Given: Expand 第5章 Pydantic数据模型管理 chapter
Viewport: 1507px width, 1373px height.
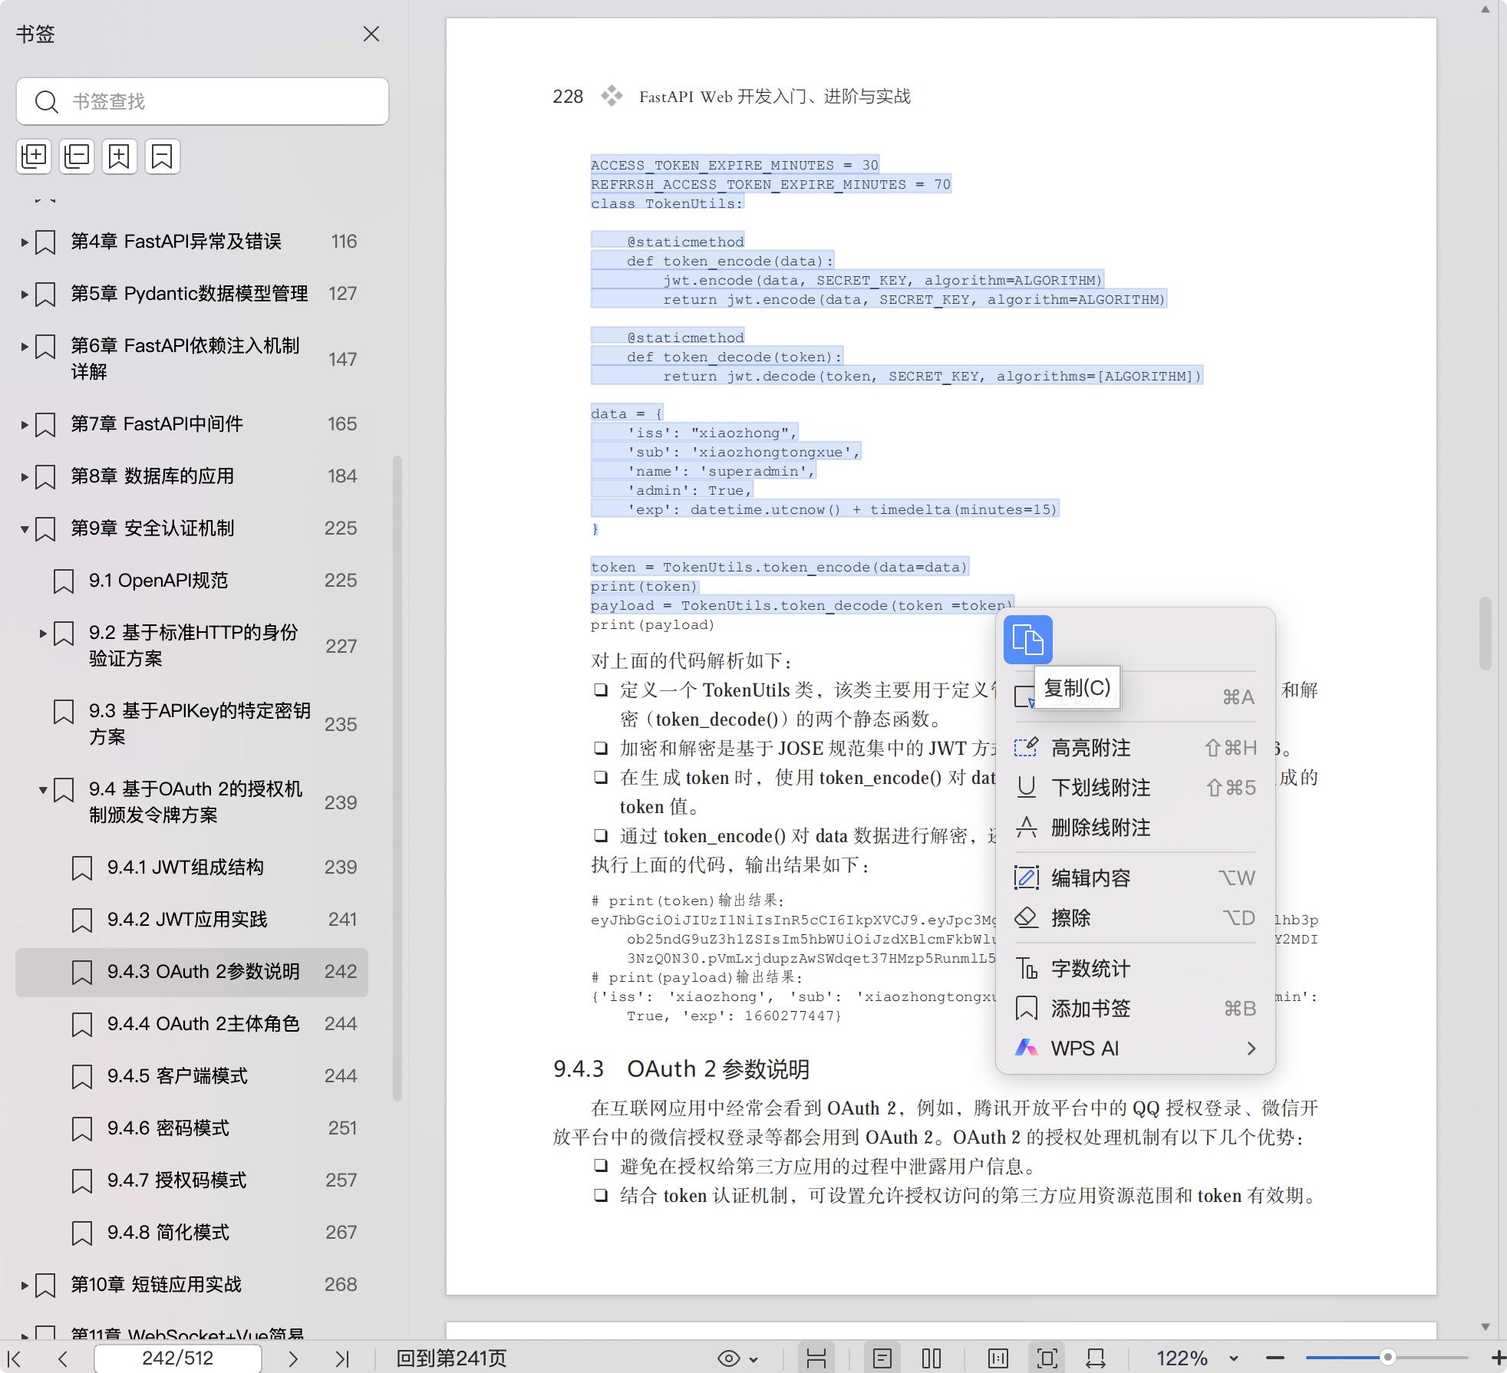Looking at the screenshot, I should (25, 295).
